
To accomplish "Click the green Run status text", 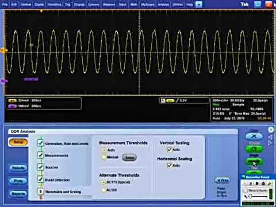I will pos(216,105).
